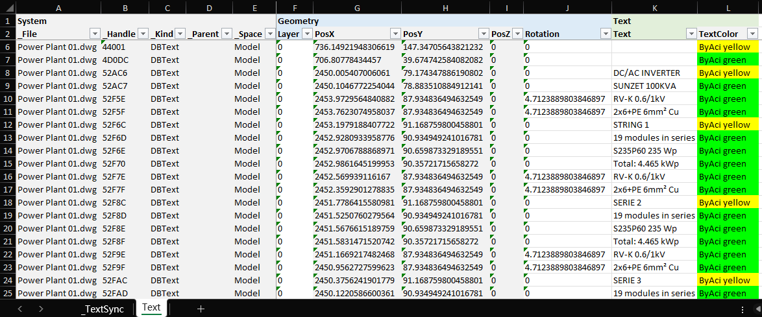
Task: Open the Layer column filter dropdown
Action: tap(306, 34)
